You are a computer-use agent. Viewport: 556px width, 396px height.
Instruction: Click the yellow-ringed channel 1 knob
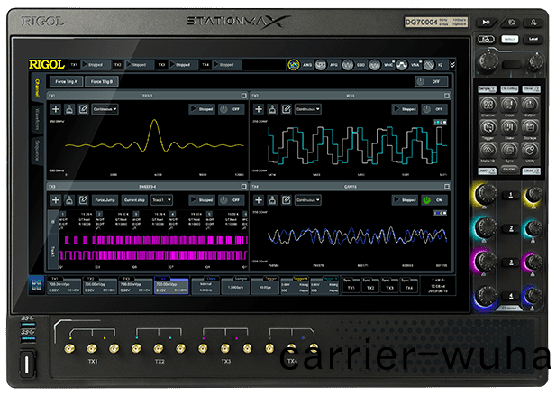pos(487,196)
